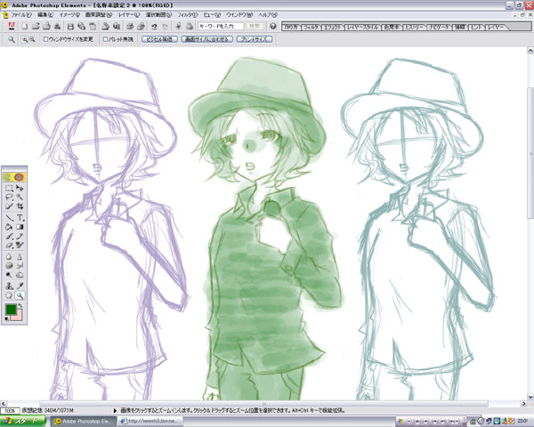Select the Sponge tool
The image size is (534, 427).
coord(9,266)
